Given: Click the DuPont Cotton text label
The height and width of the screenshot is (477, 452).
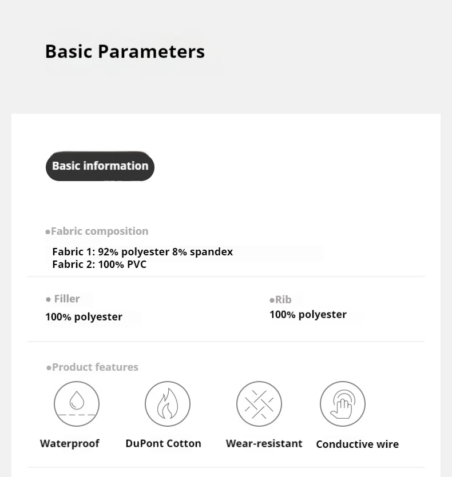Looking at the screenshot, I should pos(164,443).
